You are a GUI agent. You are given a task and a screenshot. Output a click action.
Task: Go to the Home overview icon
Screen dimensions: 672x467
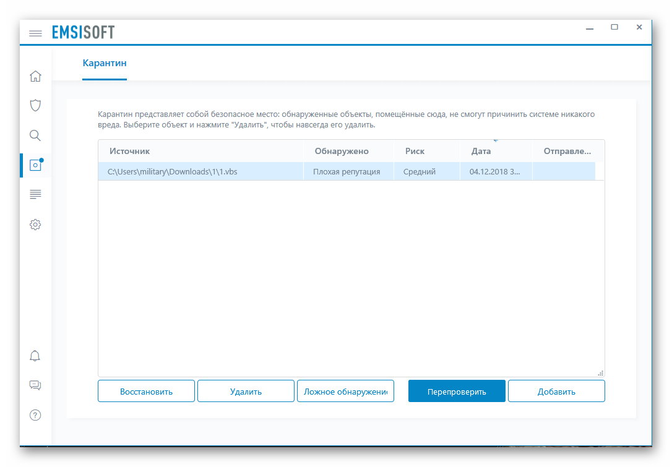point(35,76)
